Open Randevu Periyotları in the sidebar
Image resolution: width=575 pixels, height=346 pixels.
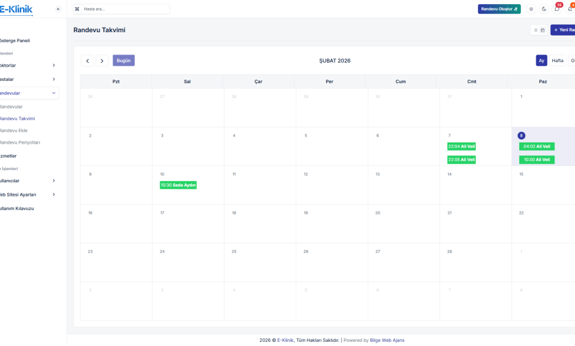(x=19, y=143)
